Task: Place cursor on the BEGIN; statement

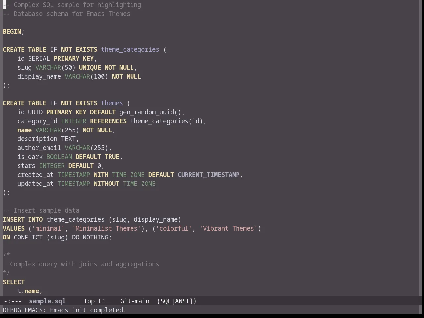Action: 14,31
